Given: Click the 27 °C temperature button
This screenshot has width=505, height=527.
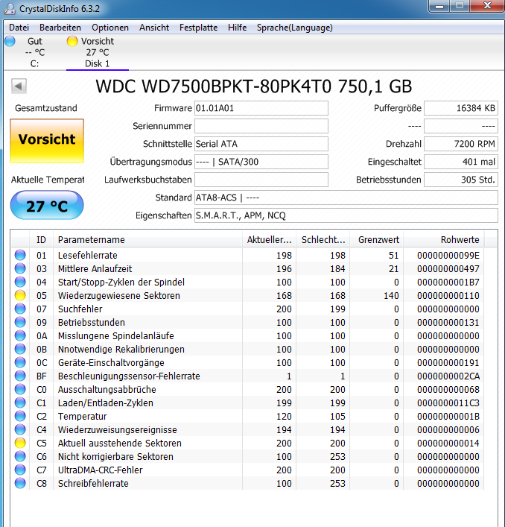Looking at the screenshot, I should click(x=47, y=205).
